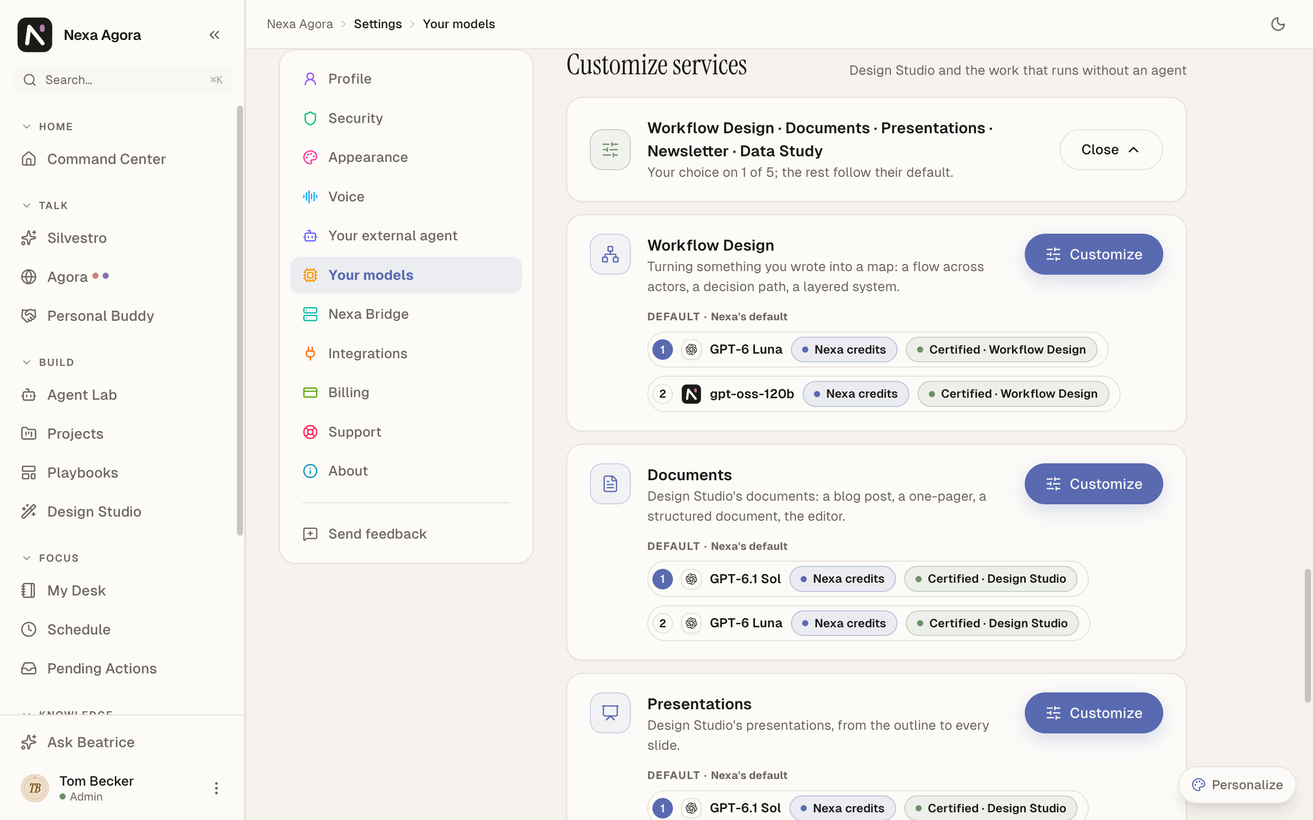The width and height of the screenshot is (1313, 820).
Task: Collapse the sidebar with the double-chevron icon
Action: 214,35
